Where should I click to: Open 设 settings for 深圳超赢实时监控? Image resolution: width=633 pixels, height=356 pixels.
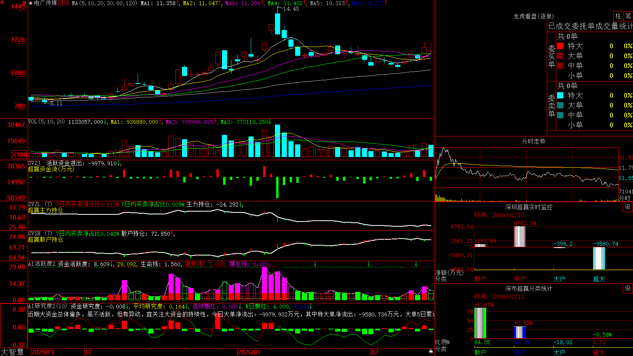(628, 207)
